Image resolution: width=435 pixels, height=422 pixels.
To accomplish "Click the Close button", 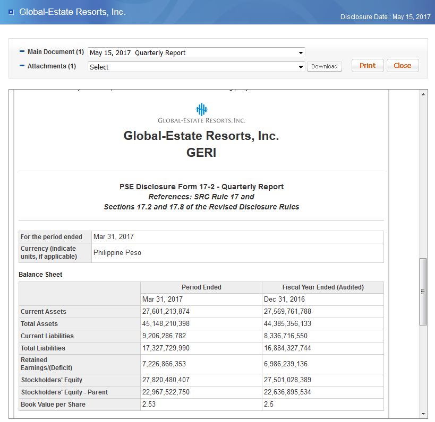I will point(403,66).
